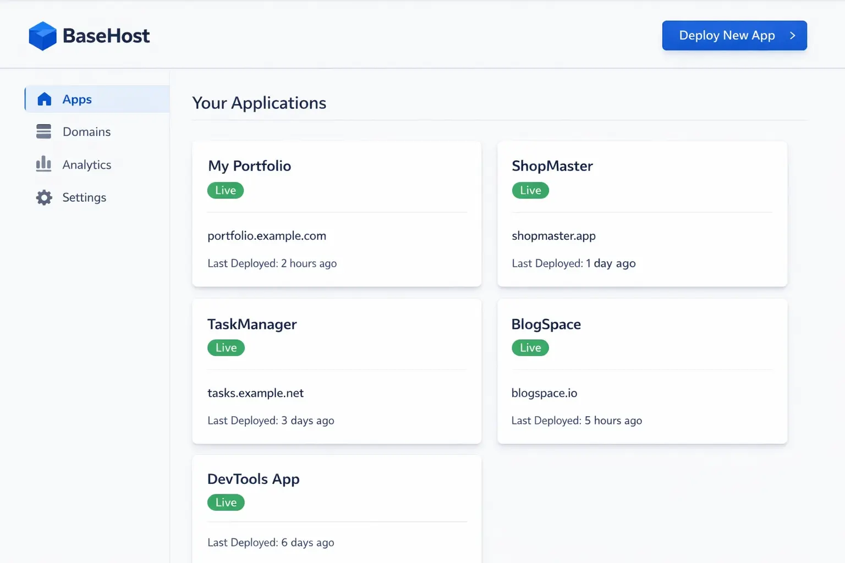Switch to the Analytics section
Image resolution: width=845 pixels, height=563 pixels.
tap(86, 164)
